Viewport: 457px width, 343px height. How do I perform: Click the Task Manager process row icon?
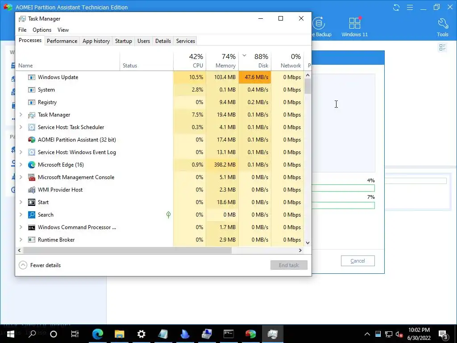coord(32,115)
